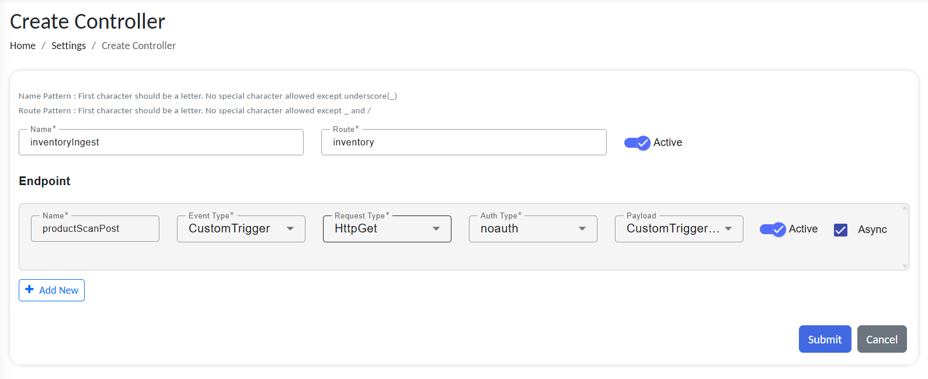Click the endpoint panel scroll down arrow
Viewport: 928px width, 379px height.
point(905,266)
